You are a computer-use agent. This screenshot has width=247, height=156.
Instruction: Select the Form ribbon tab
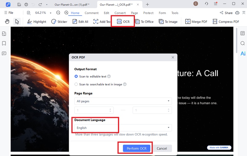[162, 13]
